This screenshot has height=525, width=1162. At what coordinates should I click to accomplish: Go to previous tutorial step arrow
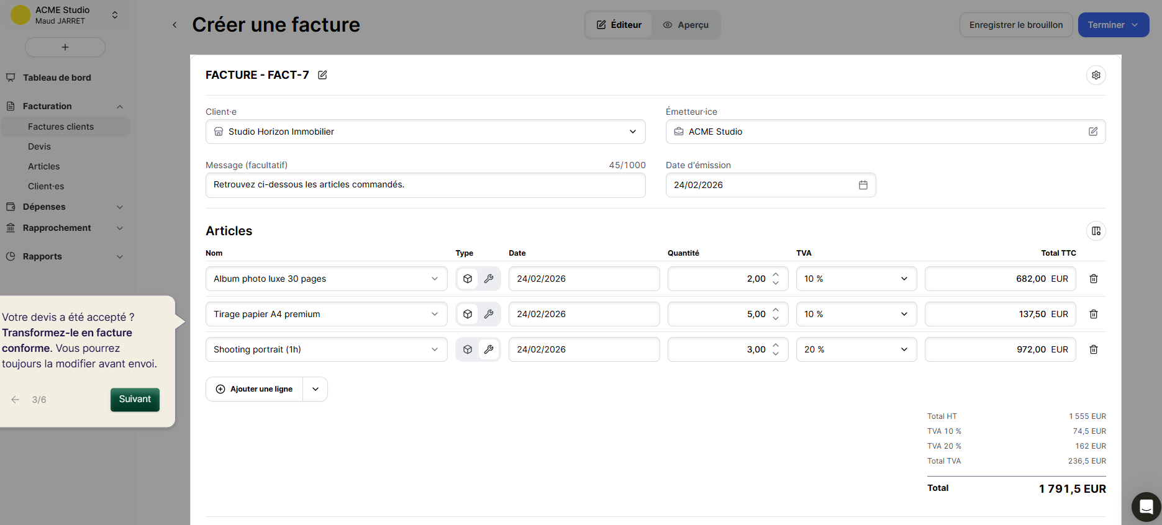pos(16,400)
